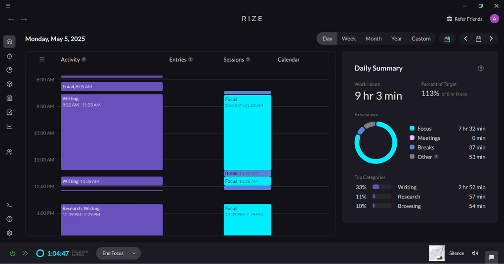Open the team people sidebar icon
Image resolution: width=504 pixels, height=264 pixels.
click(x=9, y=152)
